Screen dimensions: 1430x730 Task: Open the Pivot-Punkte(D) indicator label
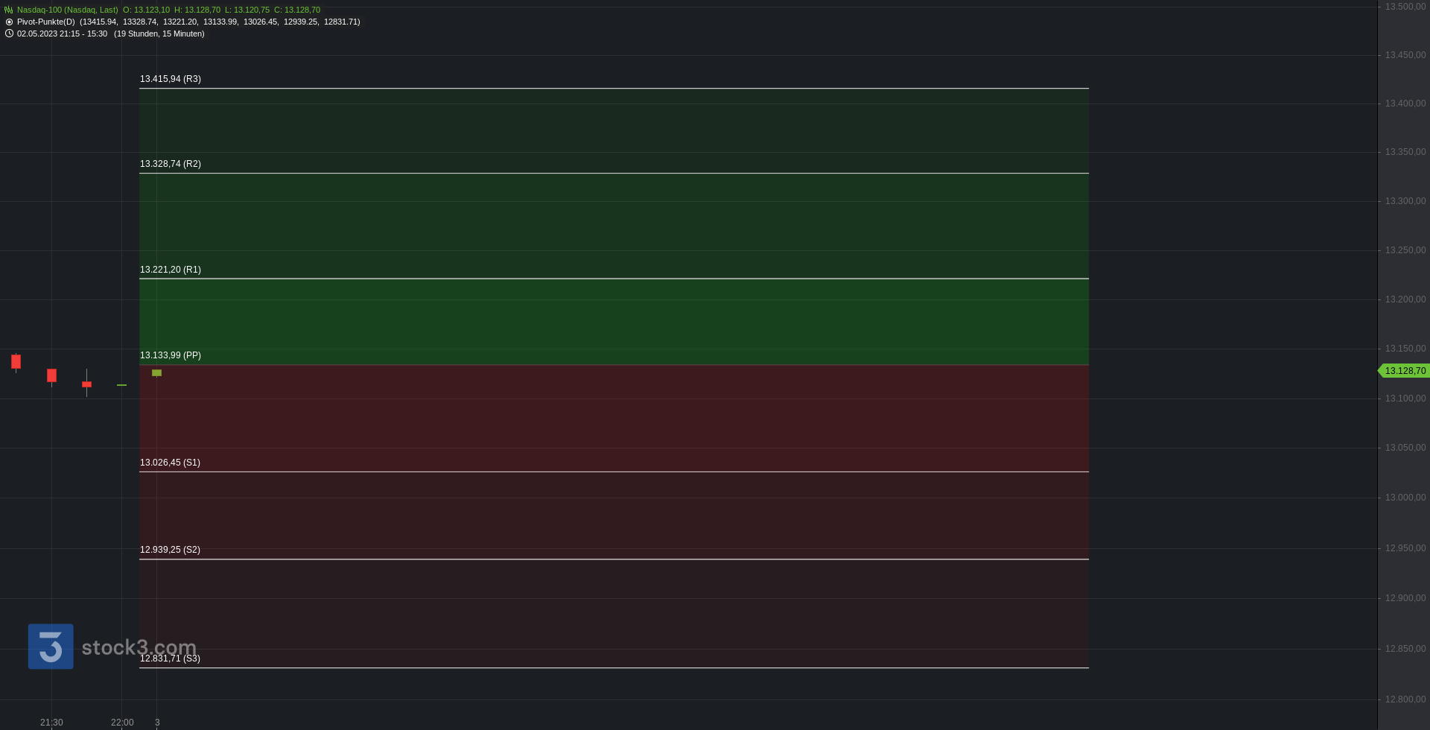45,22
